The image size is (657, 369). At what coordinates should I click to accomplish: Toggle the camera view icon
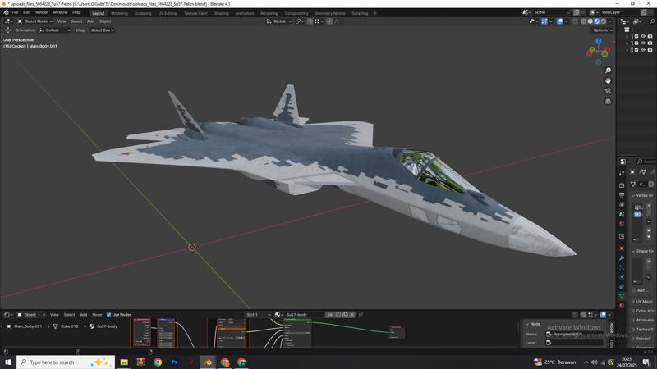click(x=608, y=91)
